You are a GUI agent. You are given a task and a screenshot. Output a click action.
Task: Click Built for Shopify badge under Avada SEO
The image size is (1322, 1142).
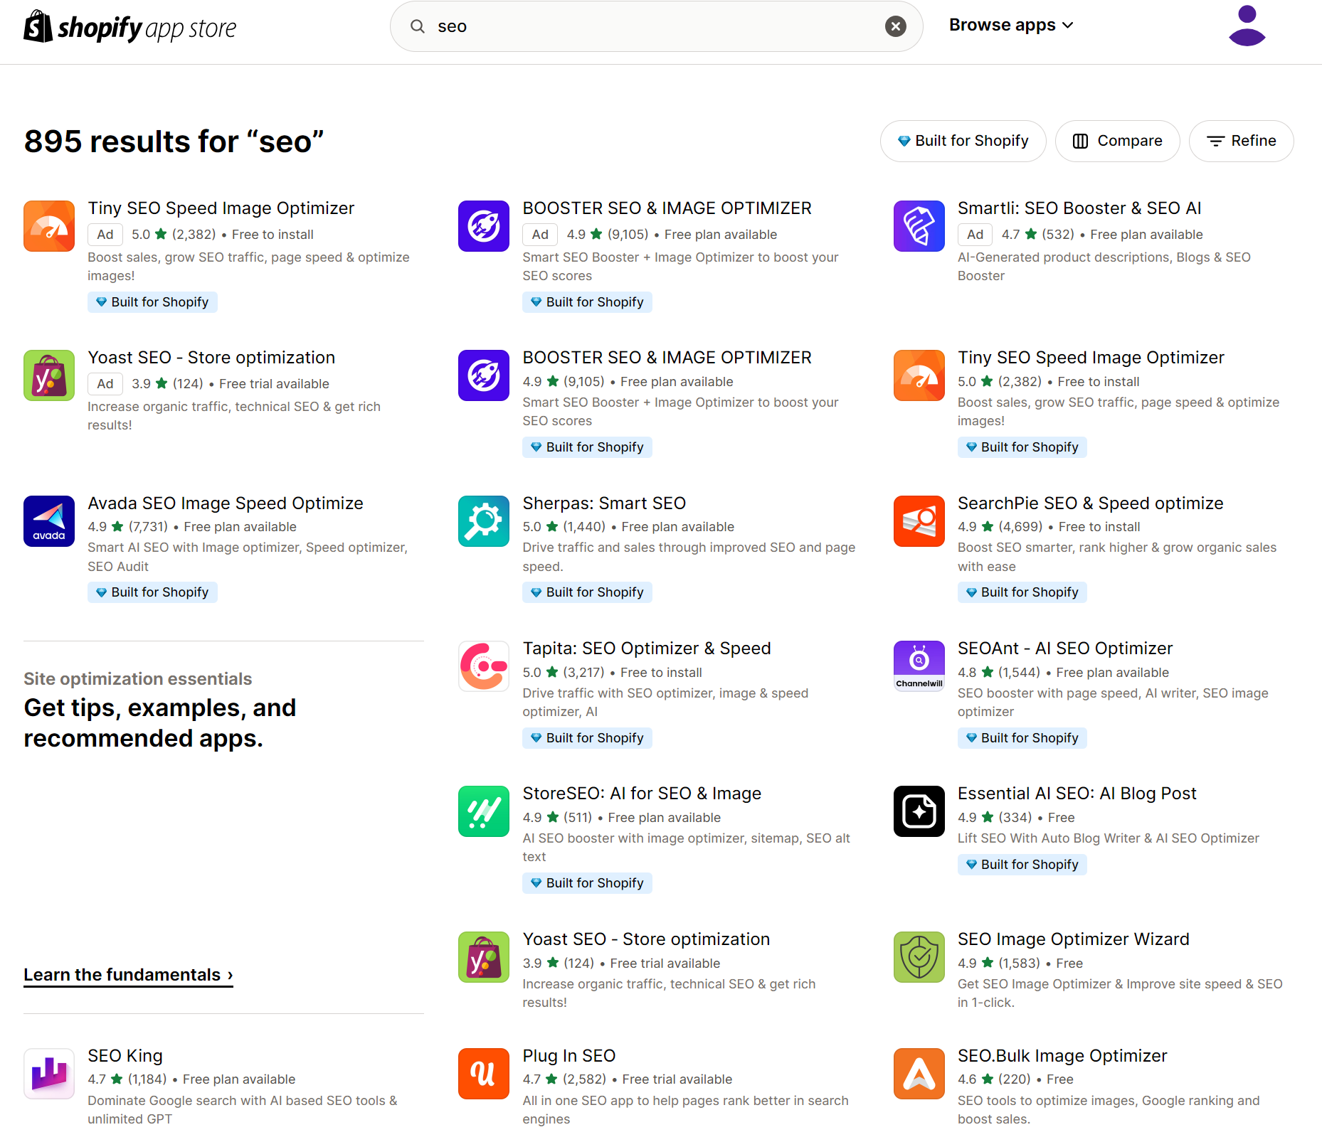point(152,592)
